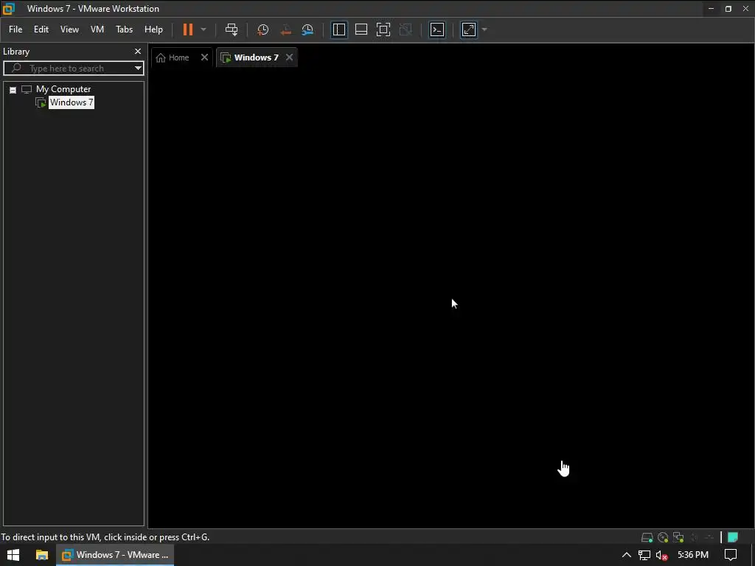Collapse the My Computer tree node
The width and height of the screenshot is (755, 566).
(x=13, y=89)
